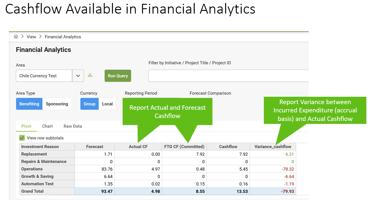Select the Growth & Saving row label
The image size is (377, 200).
click(47, 176)
